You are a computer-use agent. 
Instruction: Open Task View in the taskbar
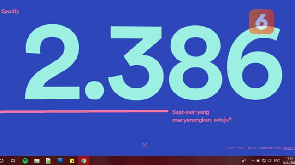click(13, 161)
